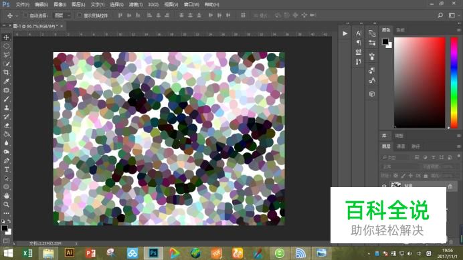Select the Pen tool

point(6,161)
